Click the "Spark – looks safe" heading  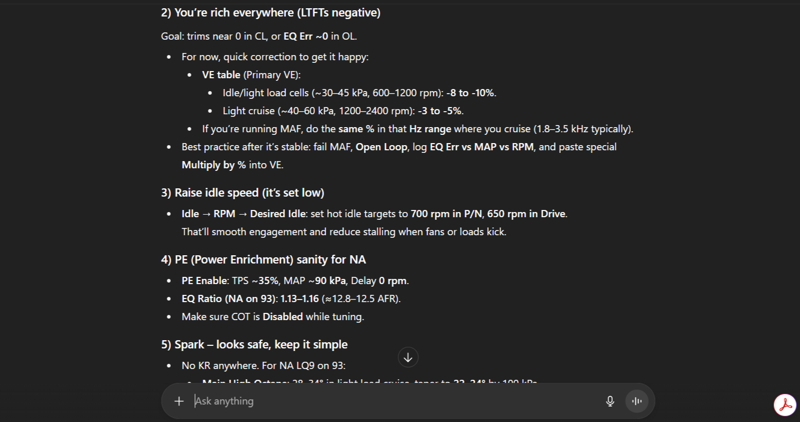[254, 345]
